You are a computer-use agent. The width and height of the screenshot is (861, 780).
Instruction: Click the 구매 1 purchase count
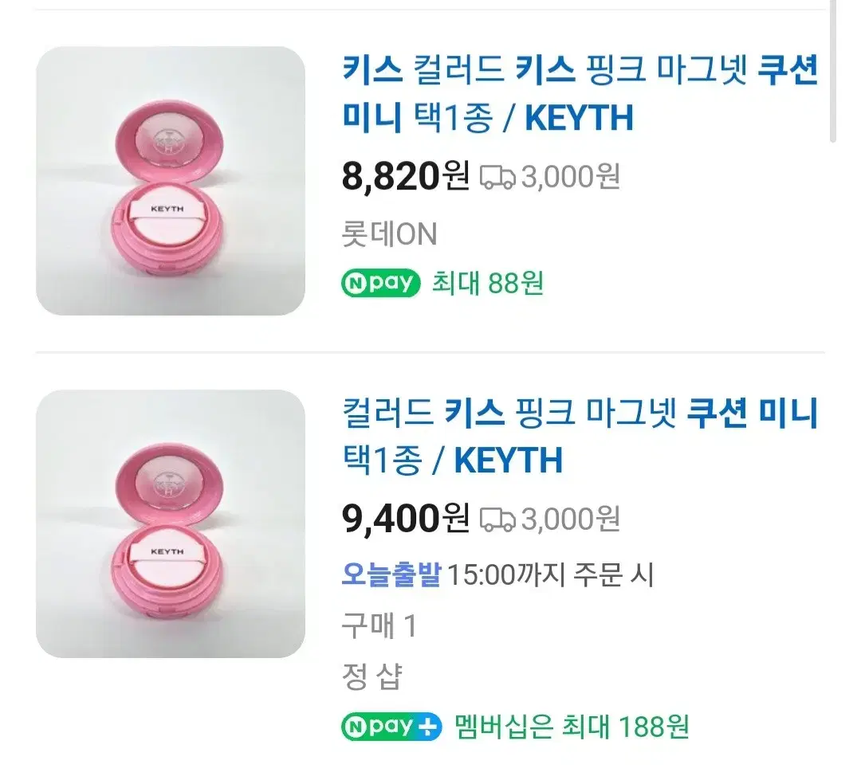[x=379, y=625]
